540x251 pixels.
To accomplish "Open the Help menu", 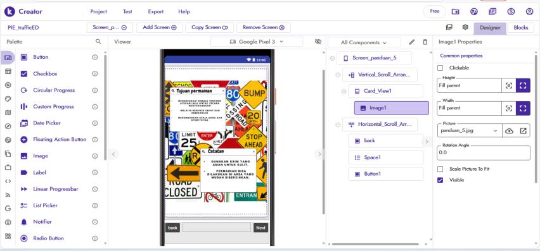I will coord(184,11).
